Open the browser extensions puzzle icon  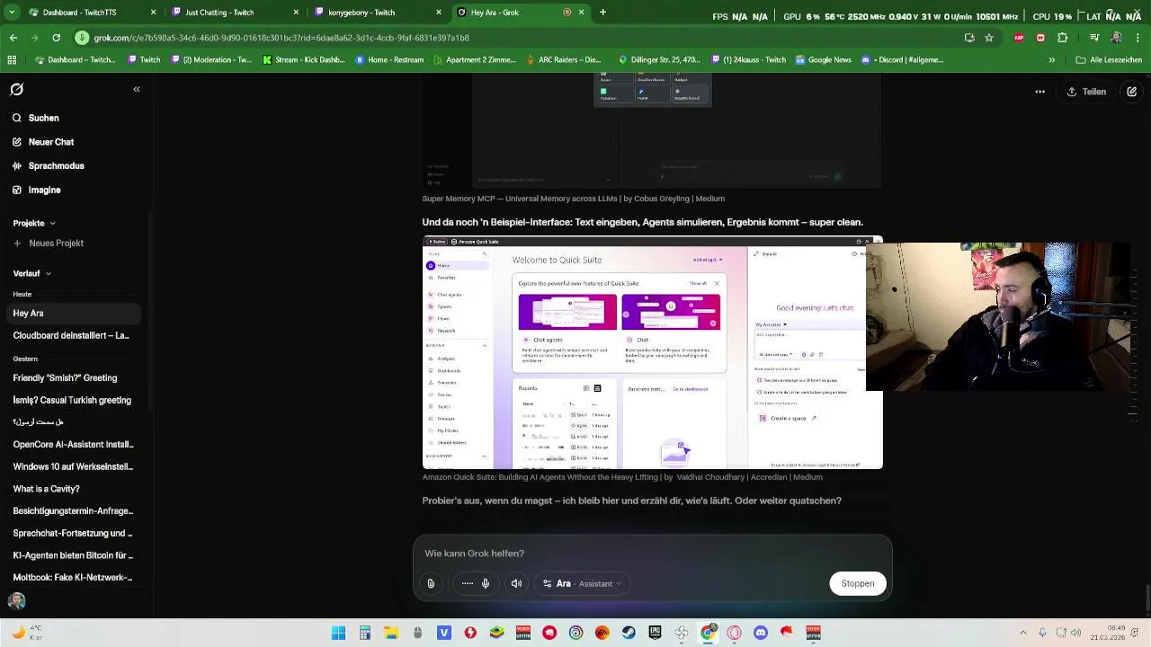pos(1063,38)
